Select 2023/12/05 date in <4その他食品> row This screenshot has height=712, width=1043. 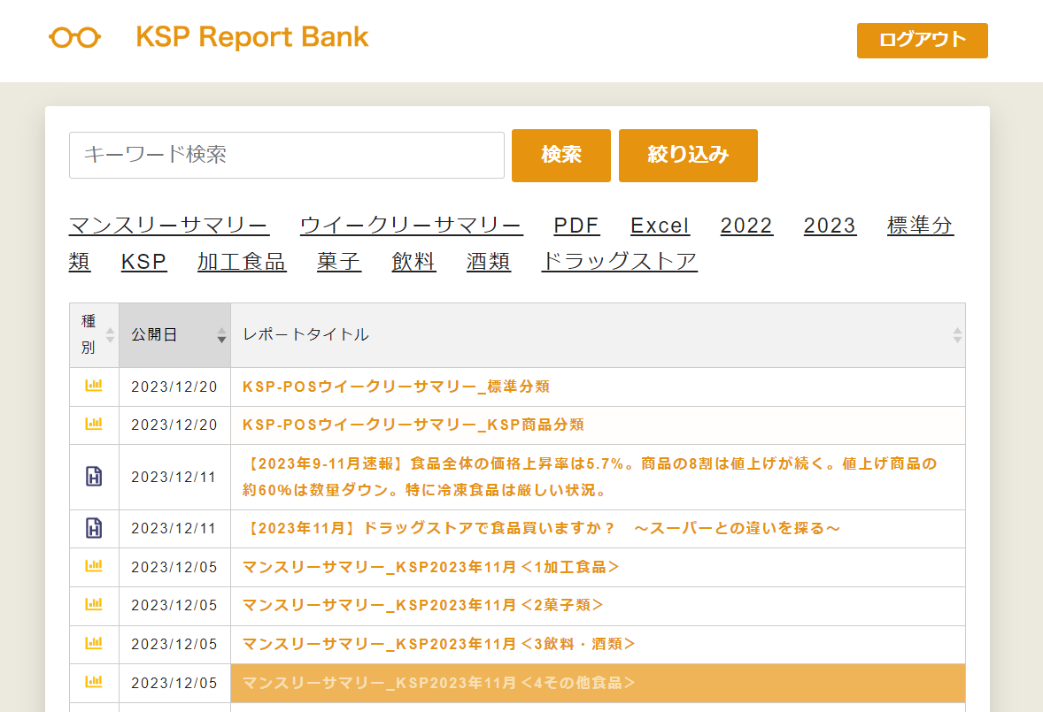click(x=174, y=683)
